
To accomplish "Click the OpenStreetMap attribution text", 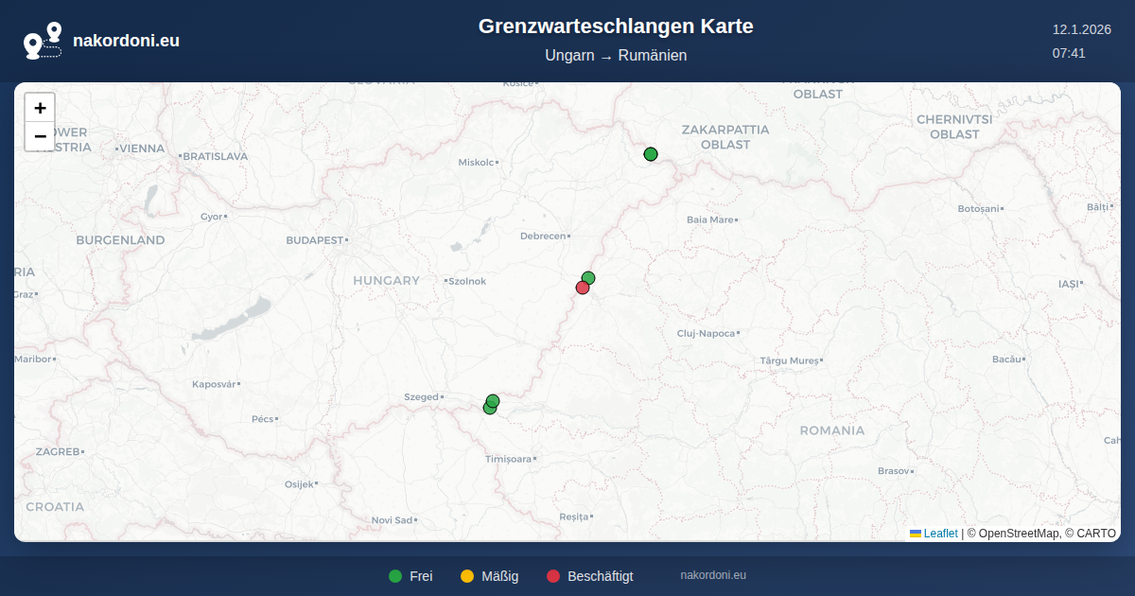I will tap(1019, 534).
